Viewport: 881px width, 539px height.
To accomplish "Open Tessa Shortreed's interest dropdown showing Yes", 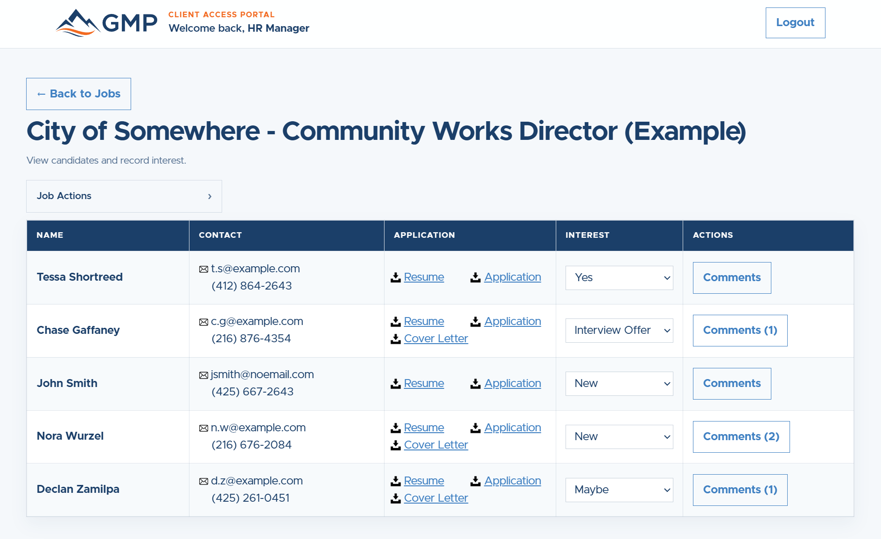I will [x=619, y=278].
